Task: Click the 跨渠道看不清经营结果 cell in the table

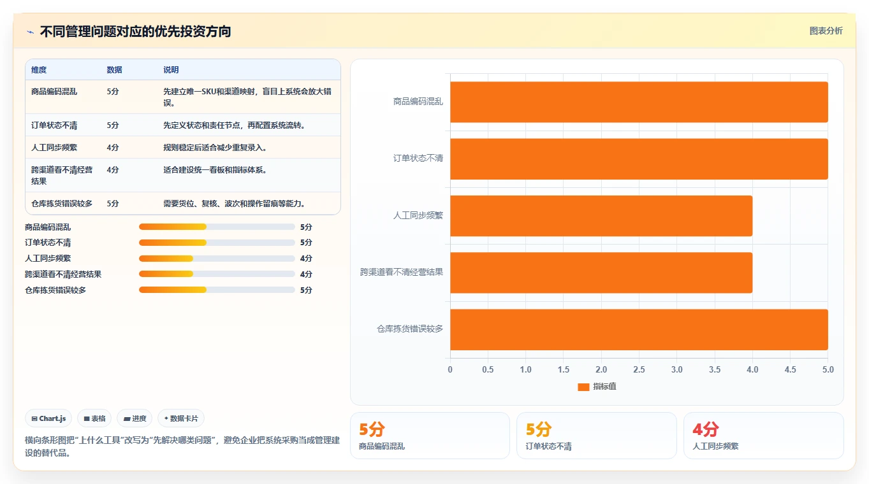Action: click(x=62, y=175)
